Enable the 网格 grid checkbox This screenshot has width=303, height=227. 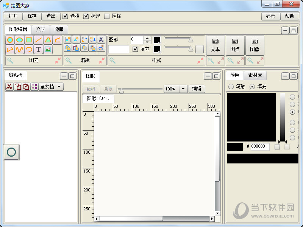click(x=107, y=16)
